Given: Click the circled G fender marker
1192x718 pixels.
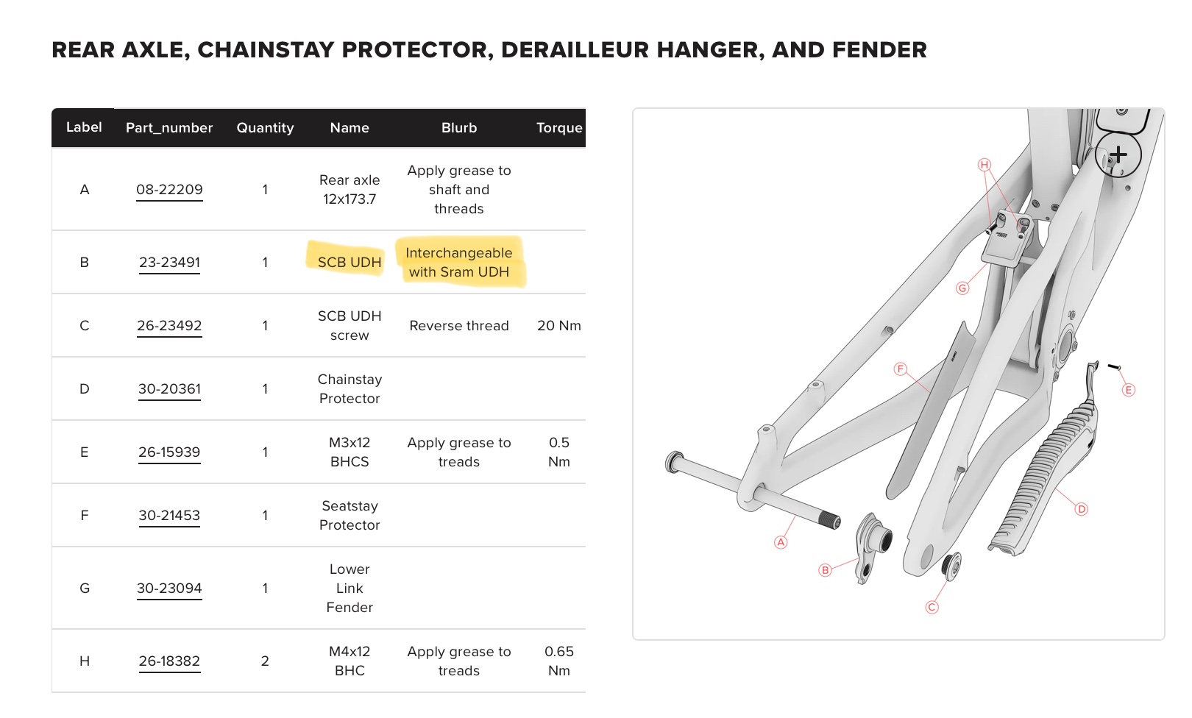Looking at the screenshot, I should point(962,288).
